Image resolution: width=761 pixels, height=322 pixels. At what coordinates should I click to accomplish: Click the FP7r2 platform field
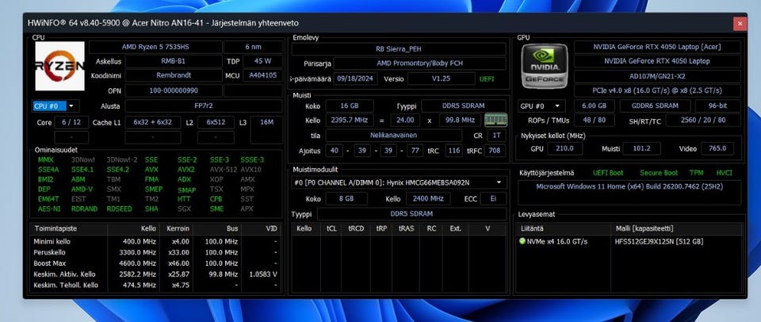click(204, 105)
